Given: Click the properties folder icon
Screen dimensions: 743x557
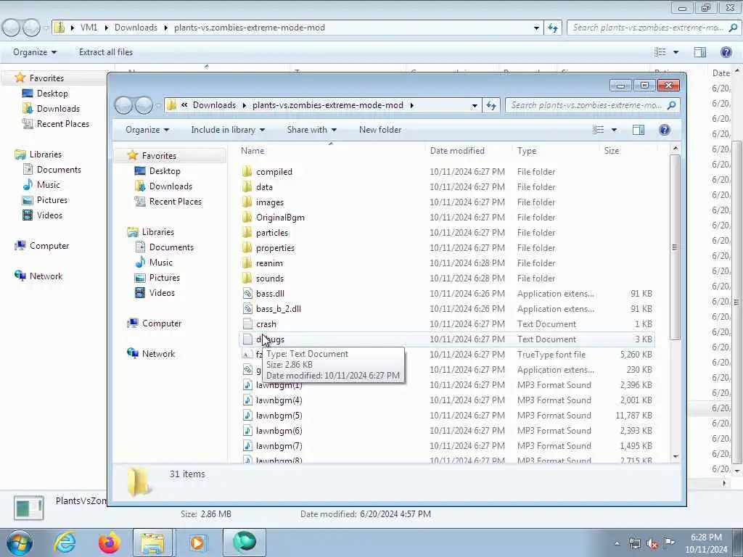Looking at the screenshot, I should tap(247, 247).
